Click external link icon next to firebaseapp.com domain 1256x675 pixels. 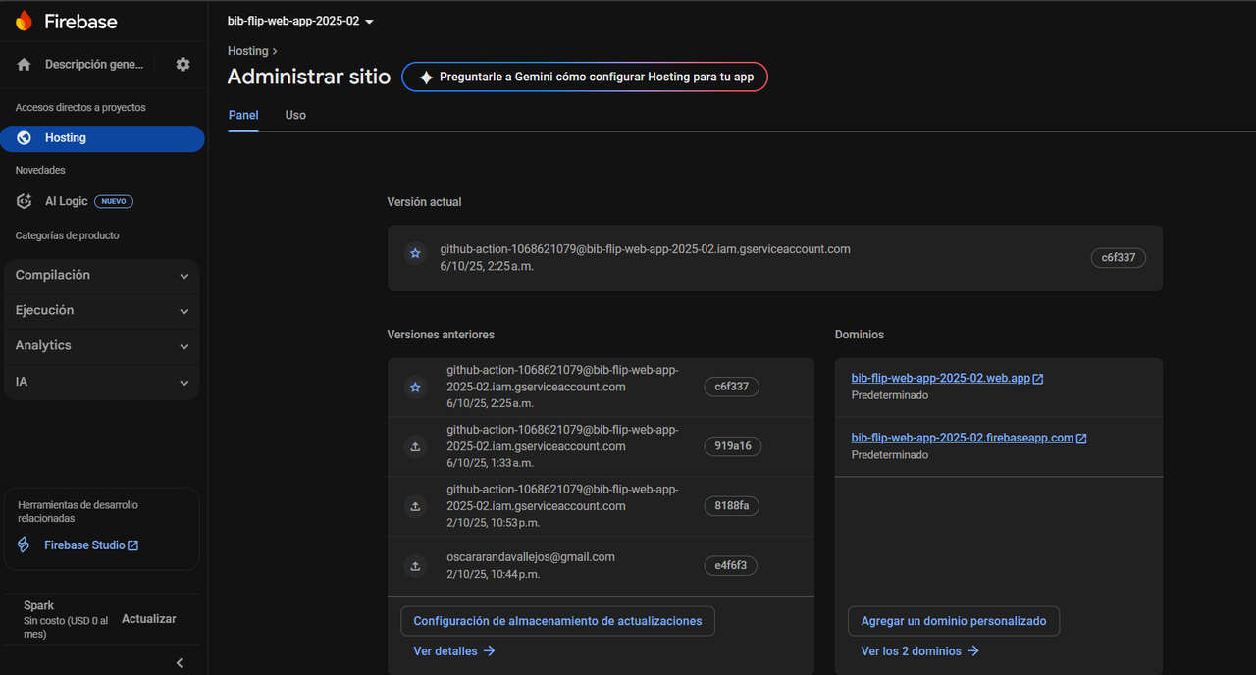pyautogui.click(x=1081, y=439)
